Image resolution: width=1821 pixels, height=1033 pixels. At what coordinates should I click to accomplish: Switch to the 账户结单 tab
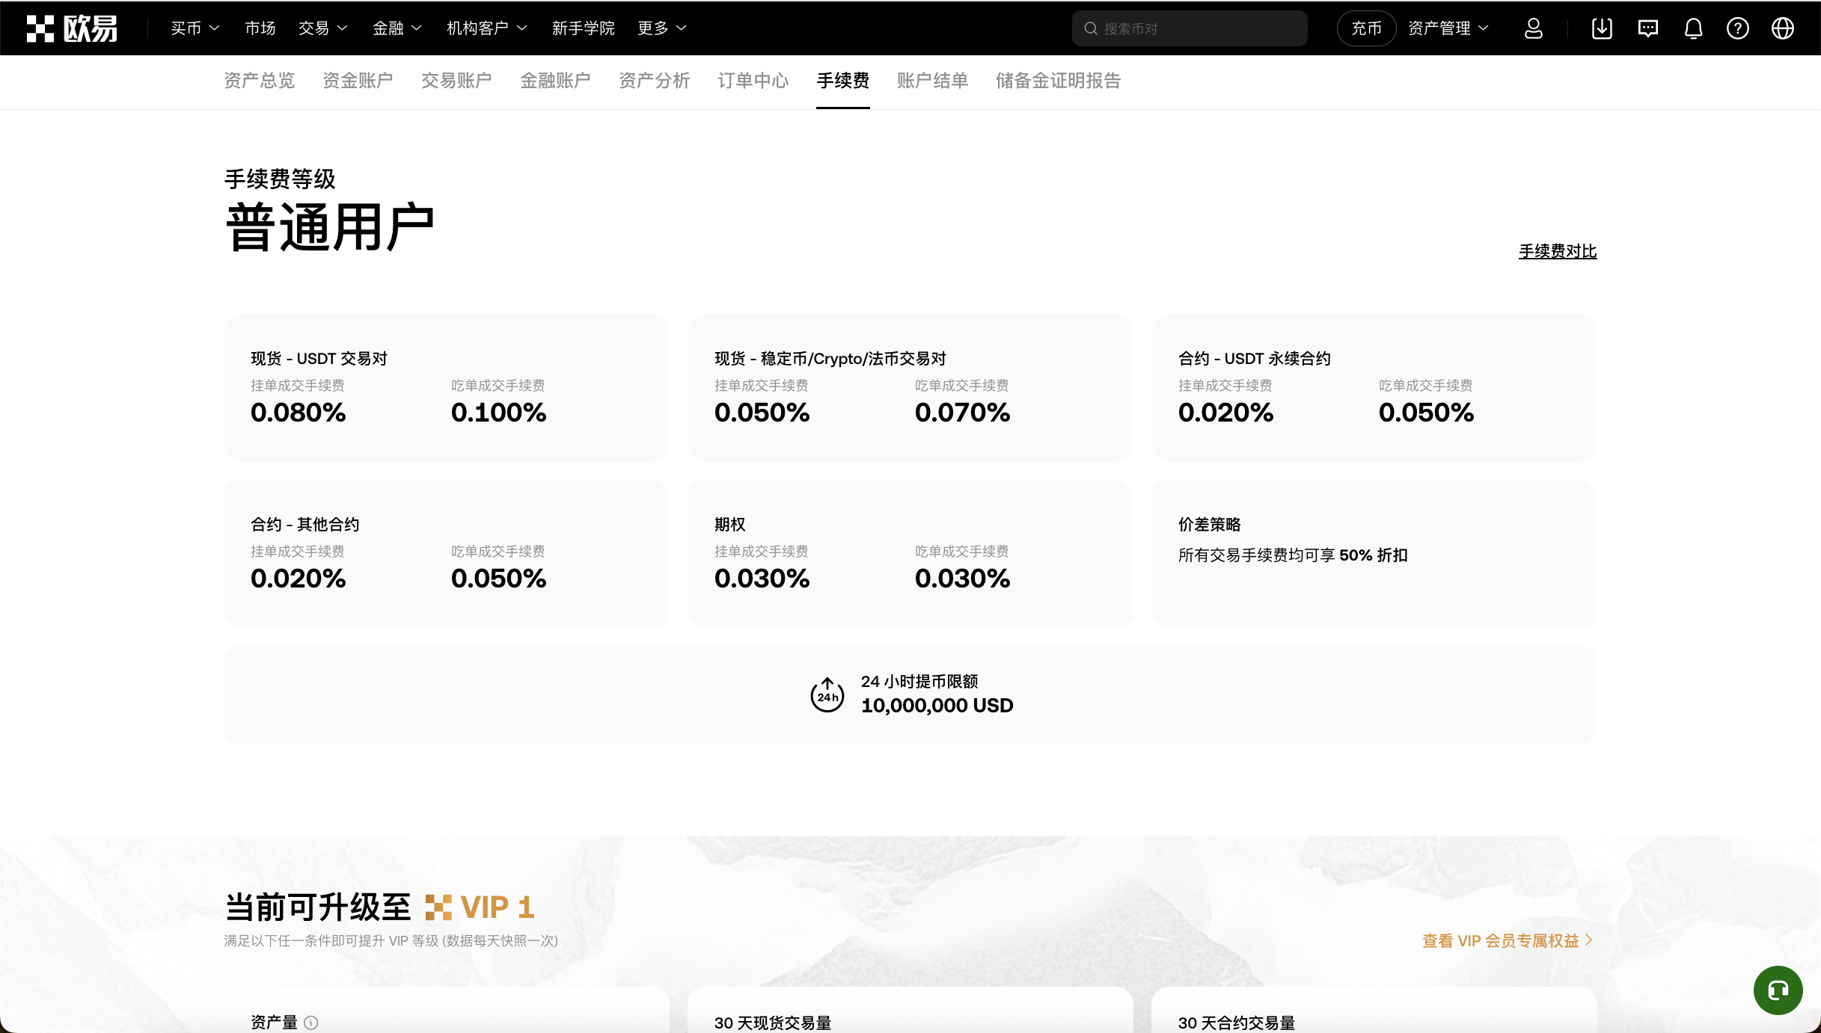(x=931, y=81)
